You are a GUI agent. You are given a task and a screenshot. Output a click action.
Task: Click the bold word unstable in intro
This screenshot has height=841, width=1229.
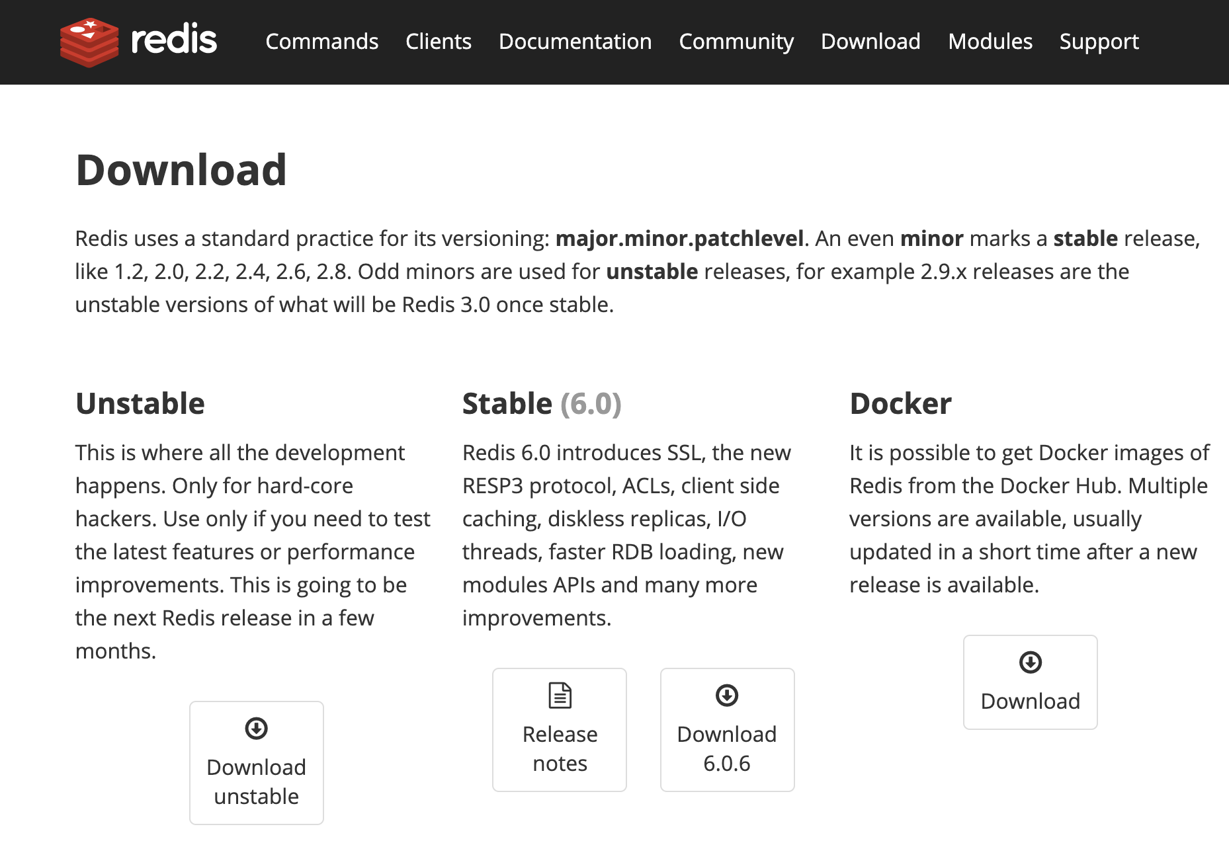click(x=652, y=272)
